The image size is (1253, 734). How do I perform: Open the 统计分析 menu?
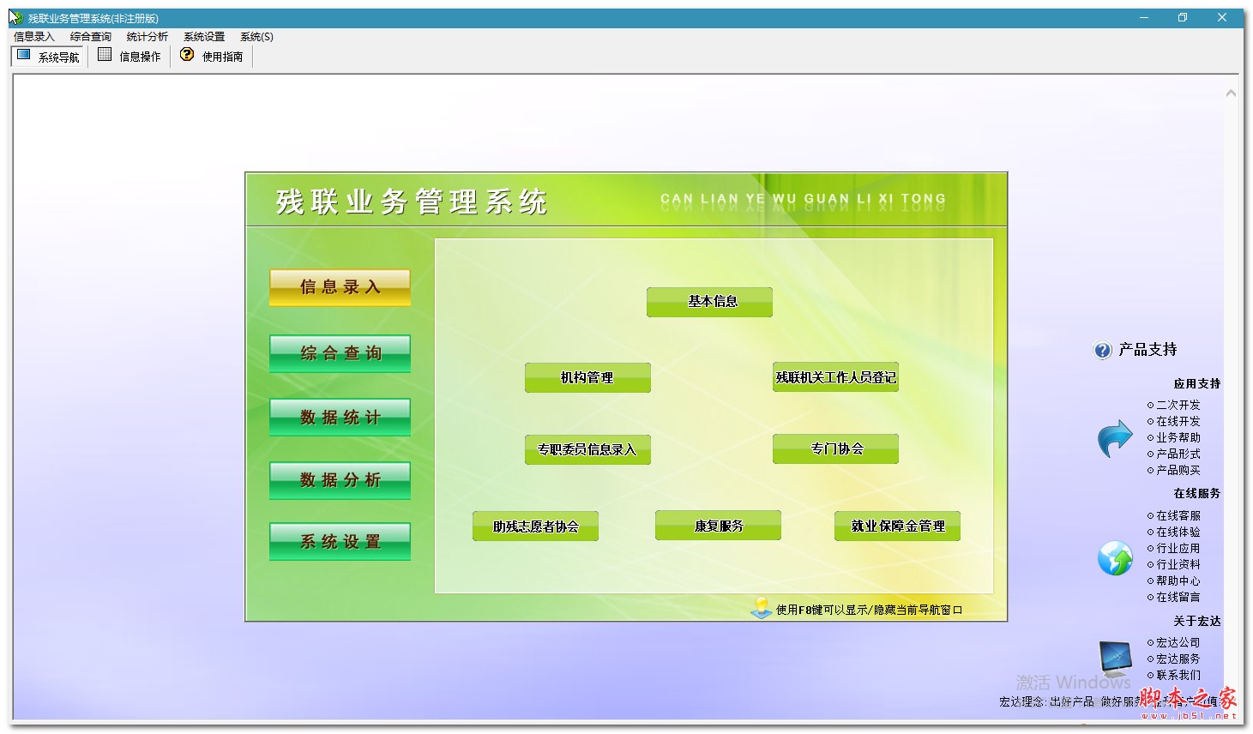[145, 36]
